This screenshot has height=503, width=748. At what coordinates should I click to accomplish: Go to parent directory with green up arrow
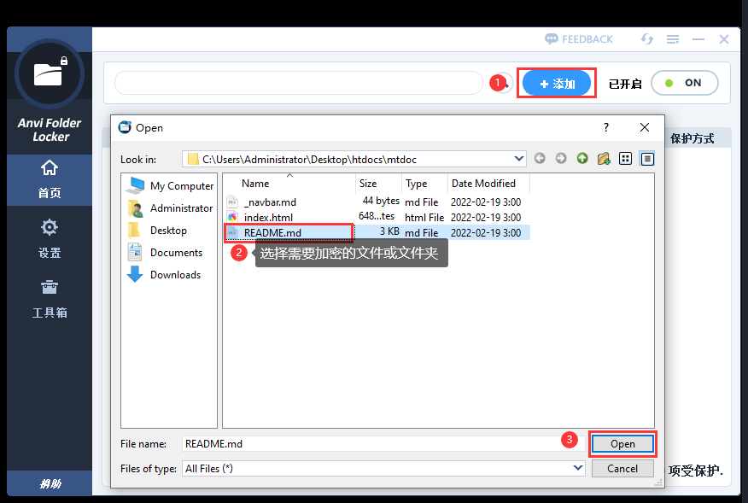[x=582, y=159]
